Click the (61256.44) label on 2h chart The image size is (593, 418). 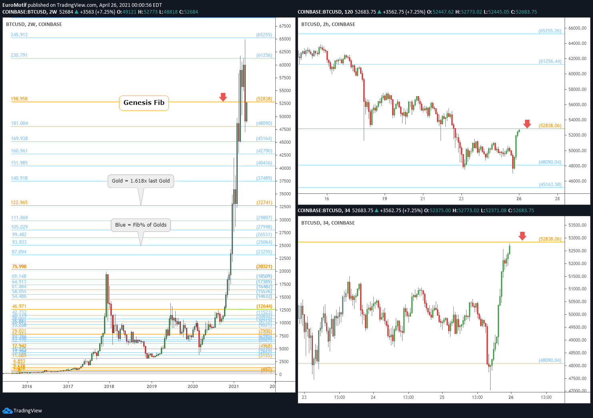coord(550,61)
